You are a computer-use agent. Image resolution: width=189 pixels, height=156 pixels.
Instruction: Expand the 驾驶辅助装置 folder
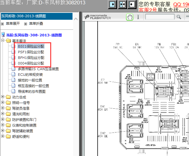pos(3,131)
